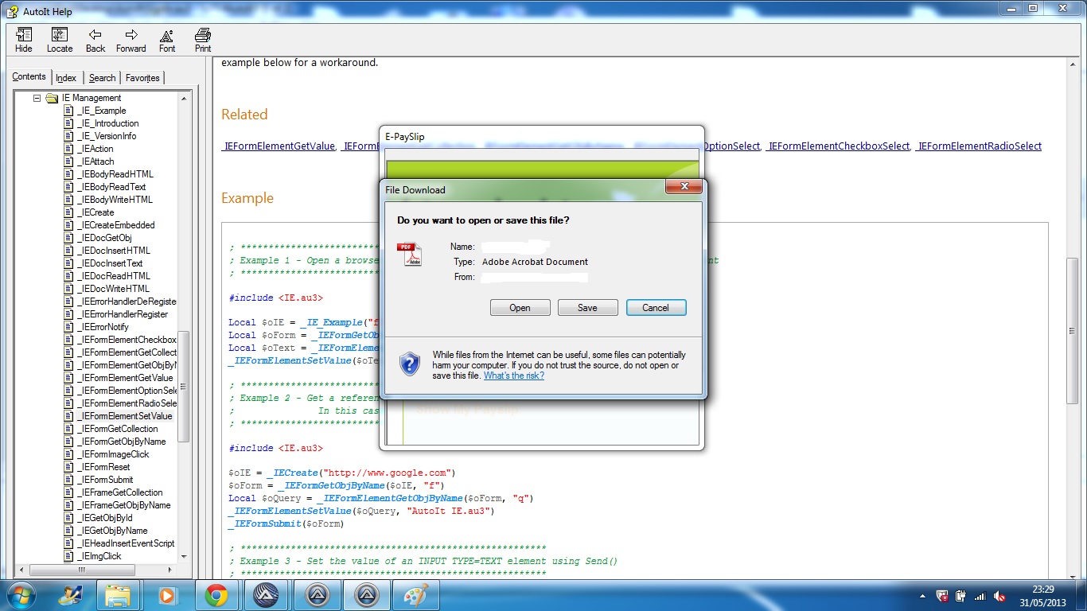Click the PDF file icon in File Download dialog
Viewport: 1087px width, 611px height.
[410, 254]
